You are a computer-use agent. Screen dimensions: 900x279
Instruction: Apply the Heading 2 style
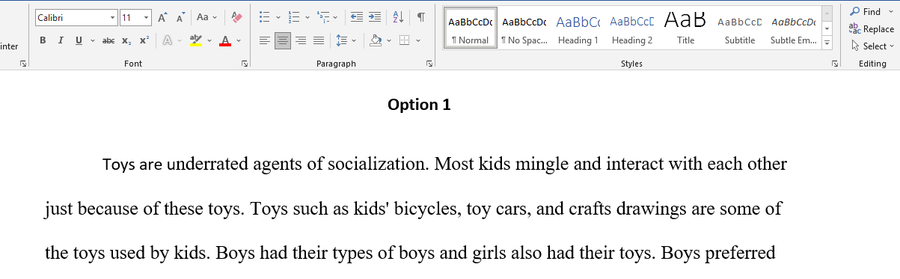pyautogui.click(x=631, y=28)
